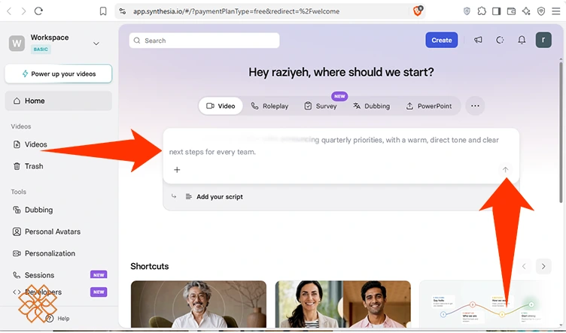This screenshot has height=333, width=566.
Task: Reload the page with the refresh icon
Action: (x=38, y=11)
